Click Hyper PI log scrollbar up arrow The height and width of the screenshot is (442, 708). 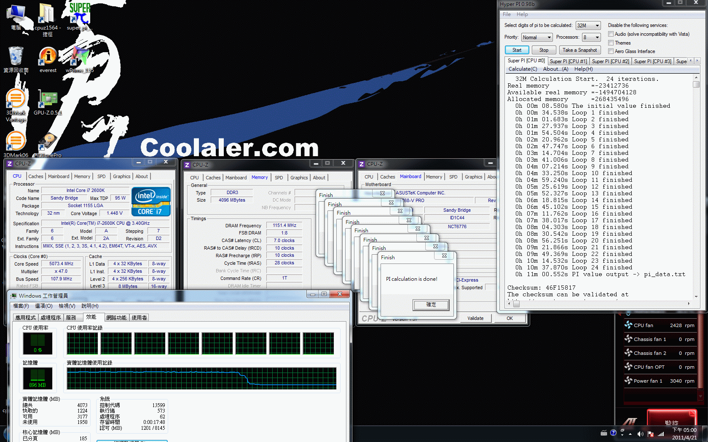(696, 78)
